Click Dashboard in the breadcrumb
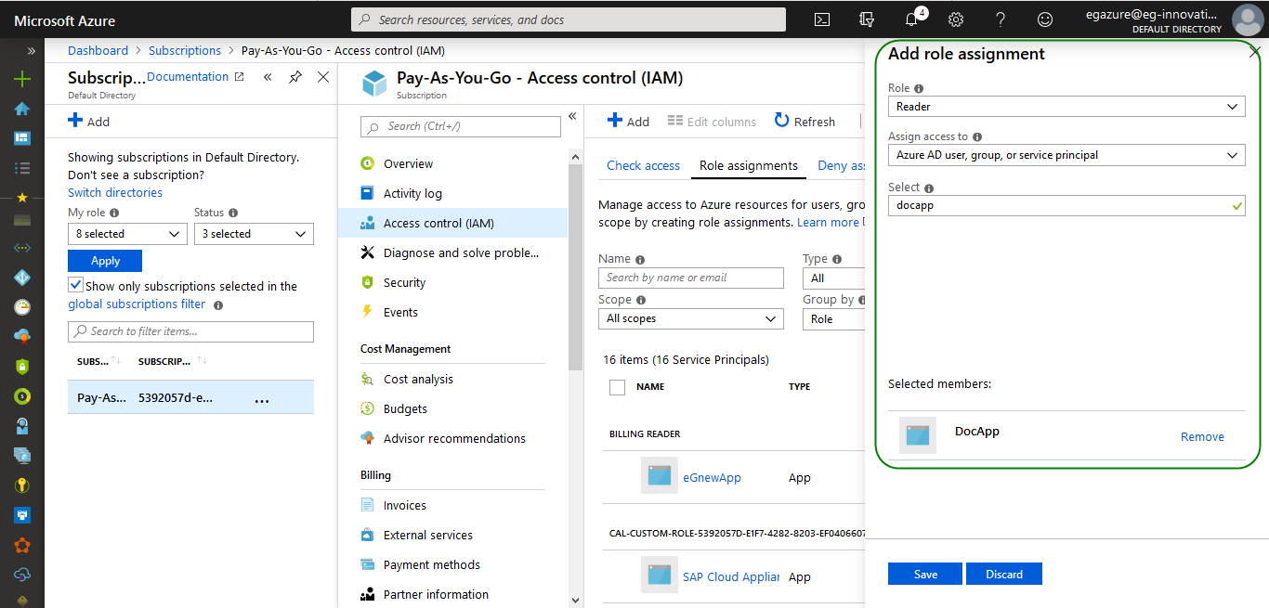The image size is (1269, 608). (98, 50)
